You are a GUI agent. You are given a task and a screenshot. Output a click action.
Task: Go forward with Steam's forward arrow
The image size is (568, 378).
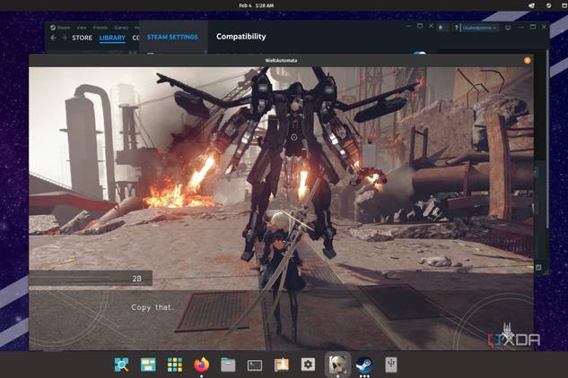coord(65,38)
